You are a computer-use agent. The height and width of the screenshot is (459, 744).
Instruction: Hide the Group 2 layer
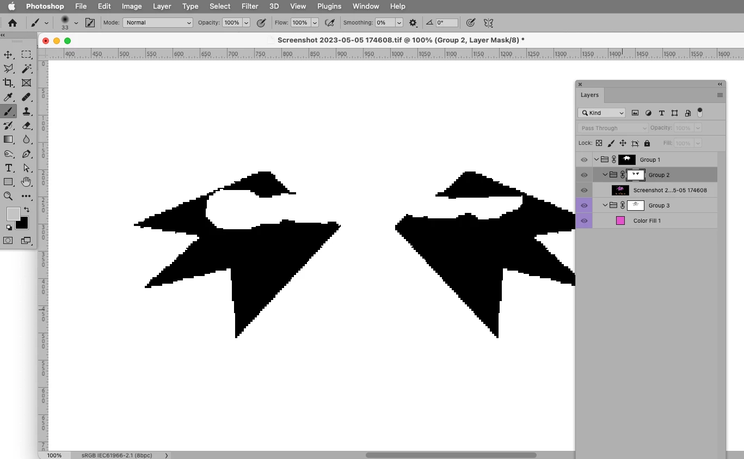click(x=584, y=175)
